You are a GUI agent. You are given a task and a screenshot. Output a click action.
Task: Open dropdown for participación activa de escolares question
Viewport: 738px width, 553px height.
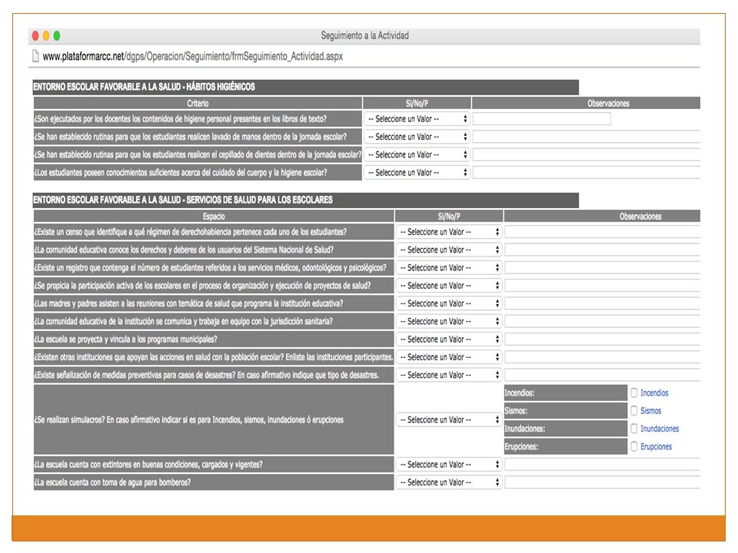[449, 286]
